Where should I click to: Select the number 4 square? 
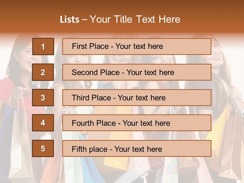(43, 123)
